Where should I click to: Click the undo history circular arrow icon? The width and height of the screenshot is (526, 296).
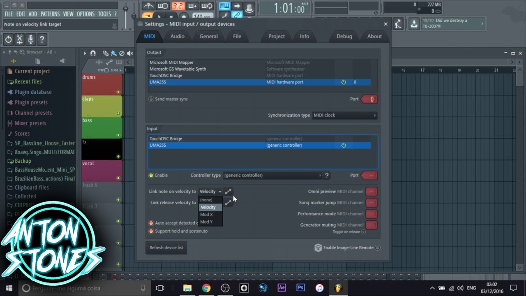tap(8, 39)
